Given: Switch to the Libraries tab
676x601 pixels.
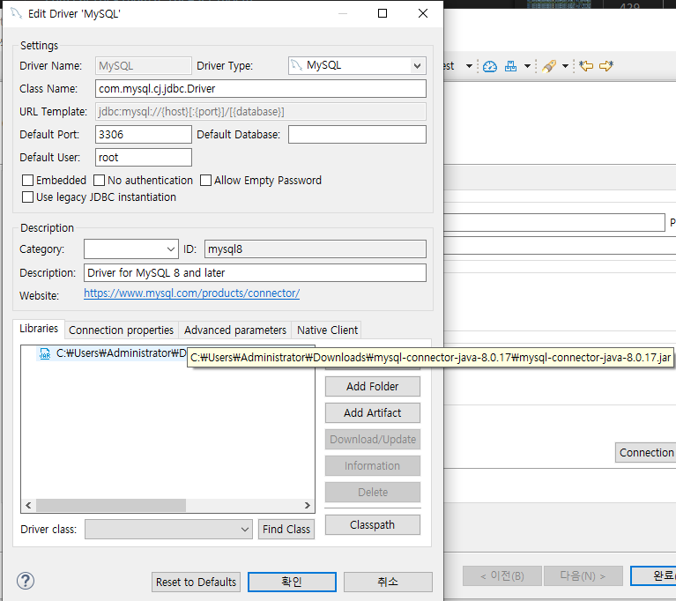Looking at the screenshot, I should (x=39, y=329).
